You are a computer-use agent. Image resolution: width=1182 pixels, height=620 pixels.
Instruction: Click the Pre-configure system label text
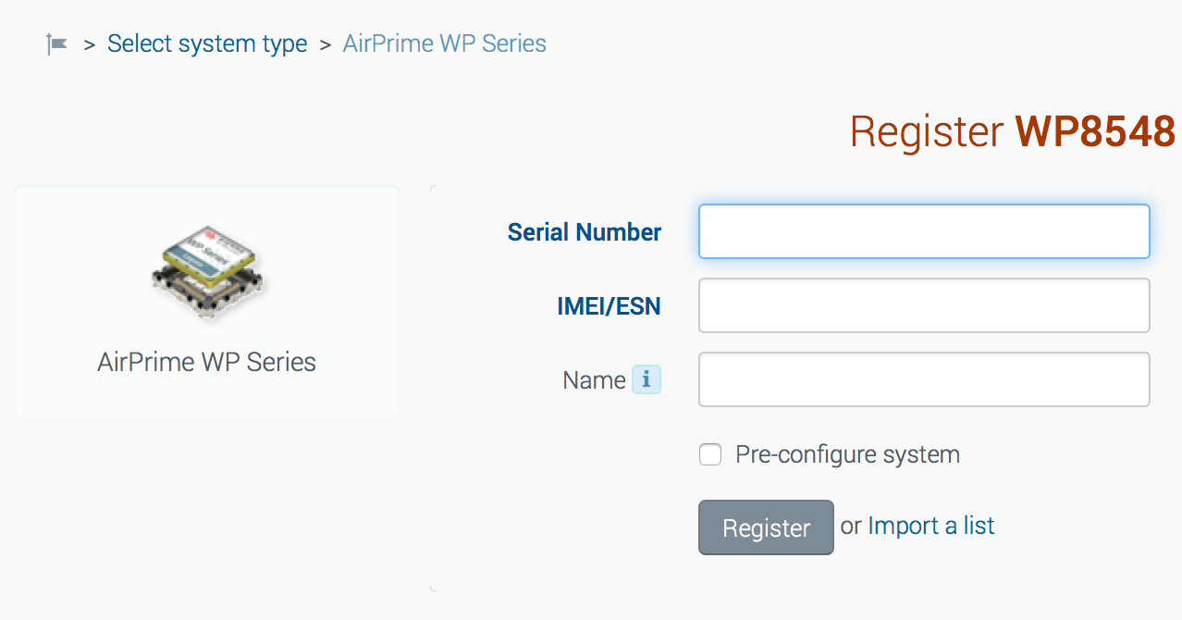tap(848, 454)
